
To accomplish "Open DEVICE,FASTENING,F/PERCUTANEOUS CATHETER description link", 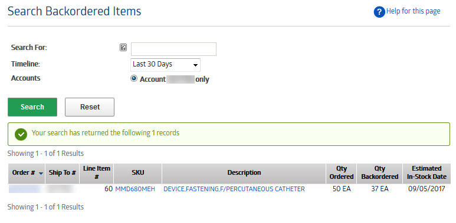I will pos(234,189).
